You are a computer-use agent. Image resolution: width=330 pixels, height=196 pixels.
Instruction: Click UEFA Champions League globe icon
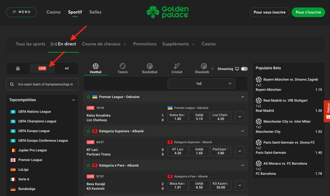(x=13, y=121)
